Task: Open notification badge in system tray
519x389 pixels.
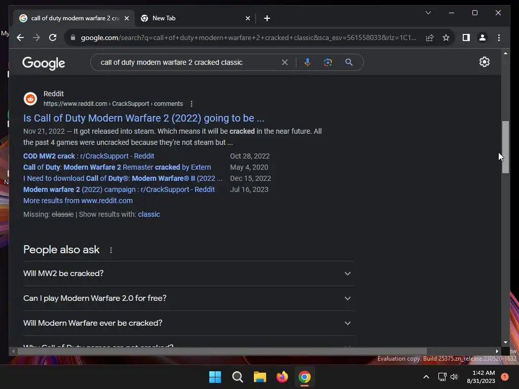Action: (x=504, y=377)
